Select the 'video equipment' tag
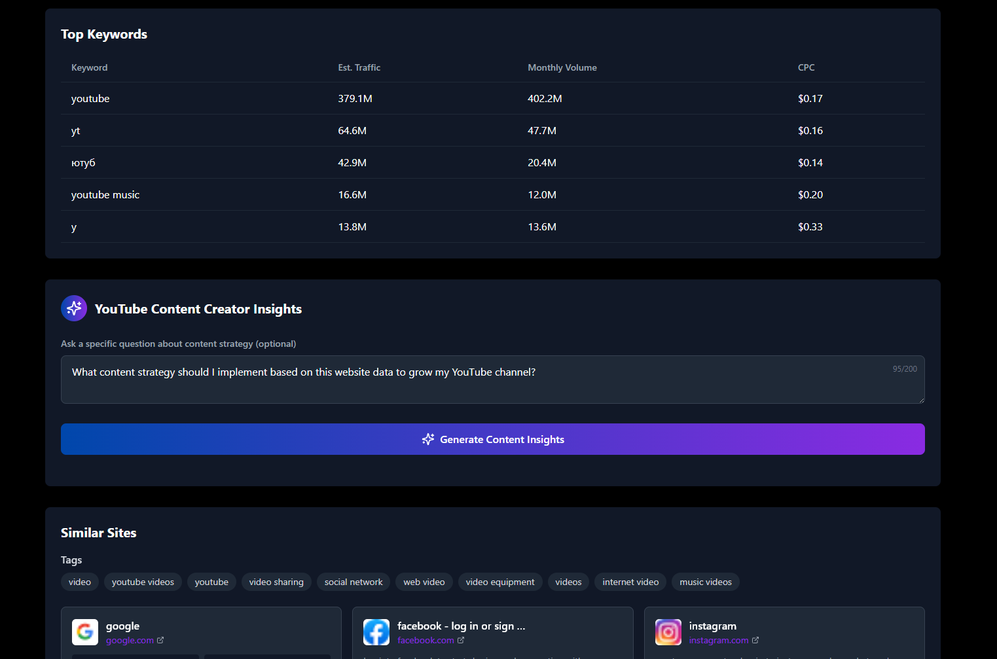 (500, 582)
